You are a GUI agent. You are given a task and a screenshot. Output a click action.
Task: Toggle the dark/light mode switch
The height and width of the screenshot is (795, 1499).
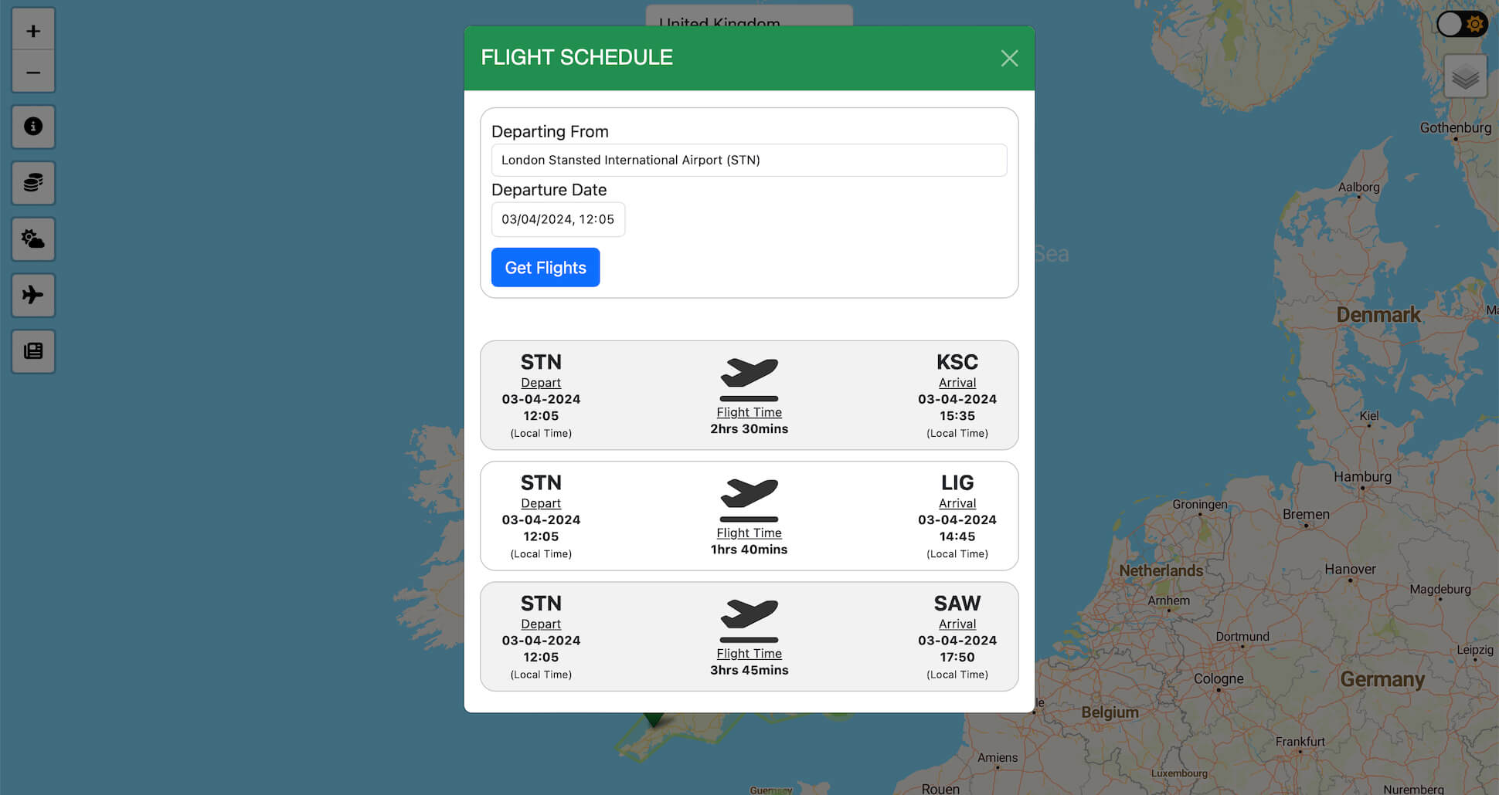1460,24
